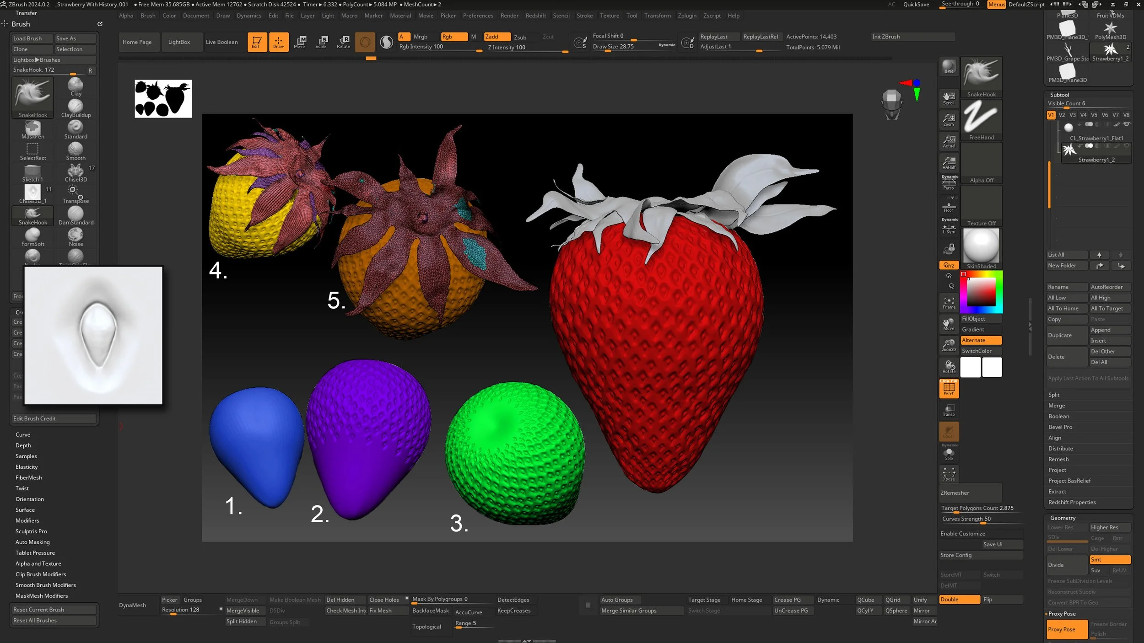Select the ClayBuildup brush icon

(x=76, y=107)
